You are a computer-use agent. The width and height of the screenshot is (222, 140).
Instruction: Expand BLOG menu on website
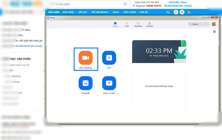click(117, 12)
